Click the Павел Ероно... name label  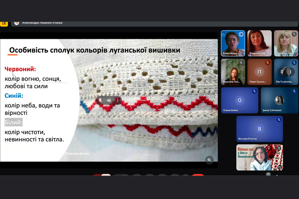(257, 82)
